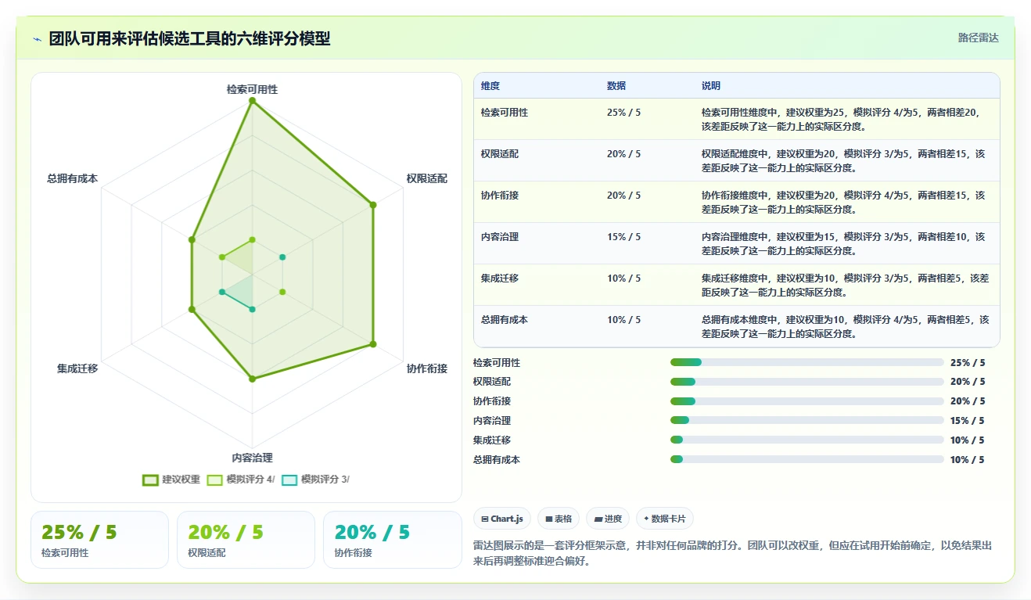This screenshot has width=1031, height=600.
Task: Click 15% / 5 beside 内容治理 bar
Action: (x=968, y=421)
